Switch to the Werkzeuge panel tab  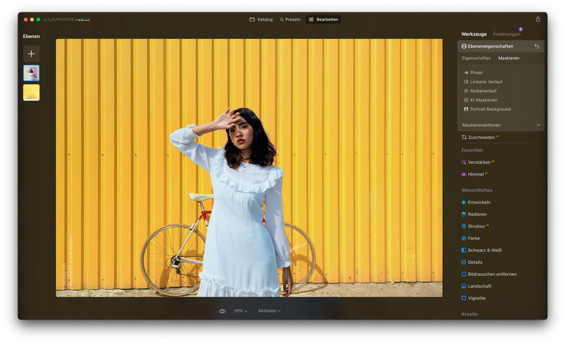click(x=474, y=34)
